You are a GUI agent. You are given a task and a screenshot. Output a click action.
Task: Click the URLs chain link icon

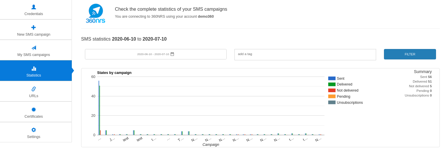tap(34, 89)
